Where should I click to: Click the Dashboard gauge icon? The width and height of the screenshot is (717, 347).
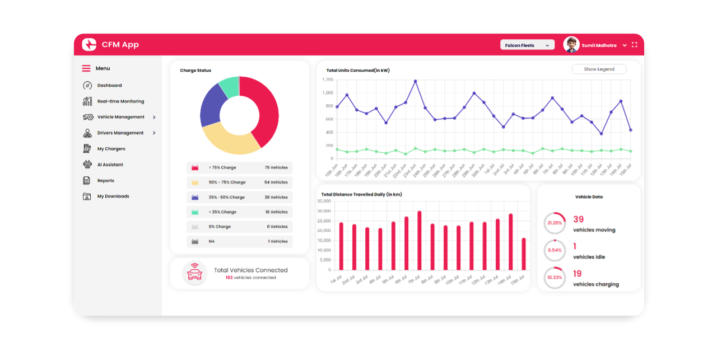pos(87,86)
